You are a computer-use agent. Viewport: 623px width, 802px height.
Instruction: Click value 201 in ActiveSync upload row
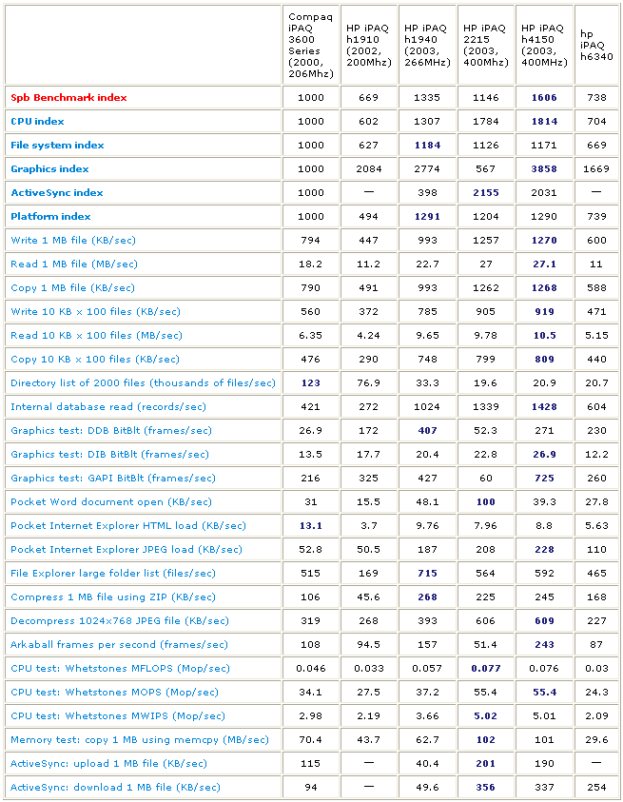click(486, 764)
